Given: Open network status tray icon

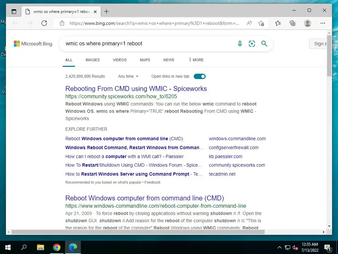Looking at the screenshot, I should [287, 247].
